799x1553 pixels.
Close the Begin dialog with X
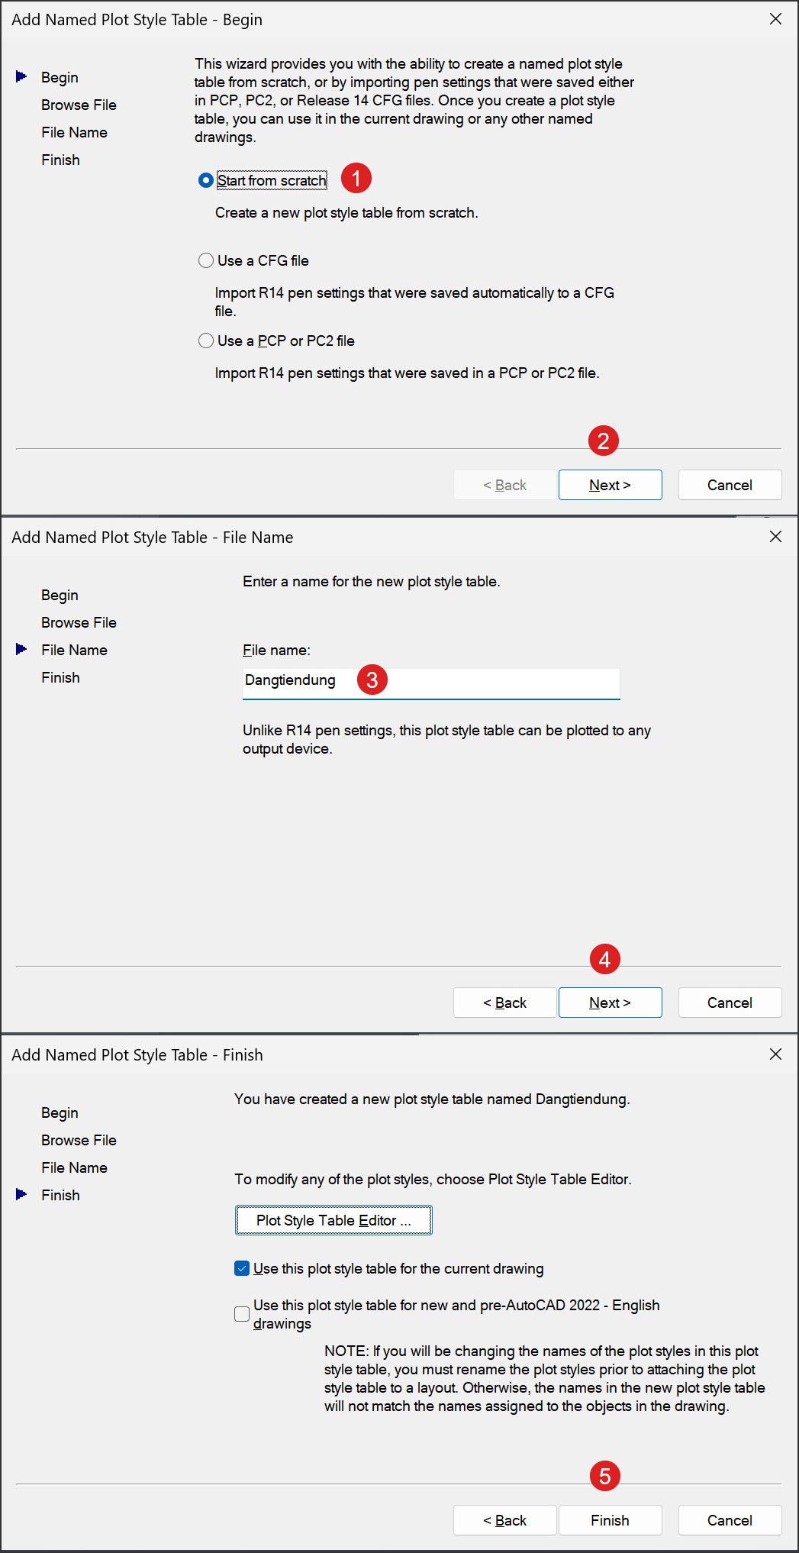[x=775, y=19]
